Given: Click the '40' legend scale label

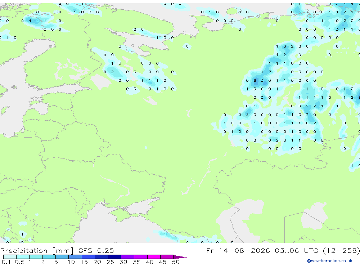Looking at the screenshot, I should click(149, 262).
